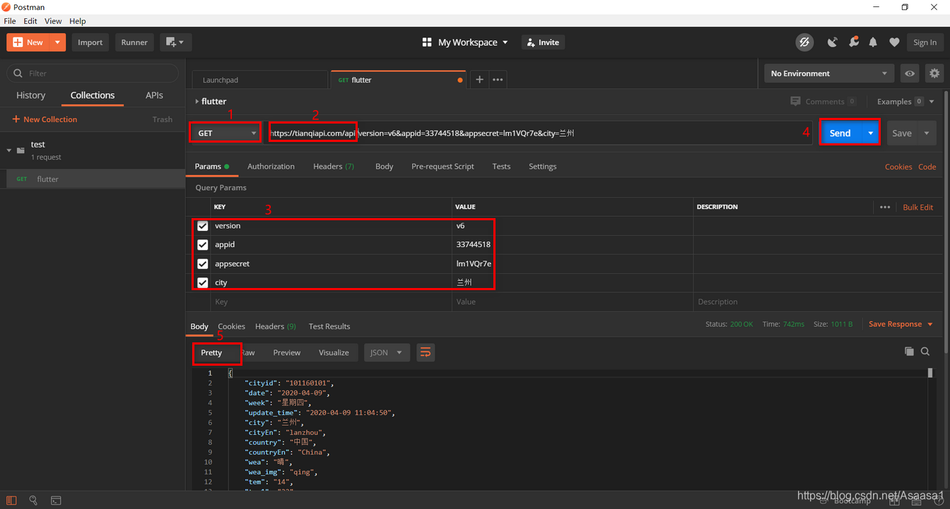This screenshot has width=950, height=509.
Task: Toggle the sidebar icon in the status bar
Action: tap(11, 501)
